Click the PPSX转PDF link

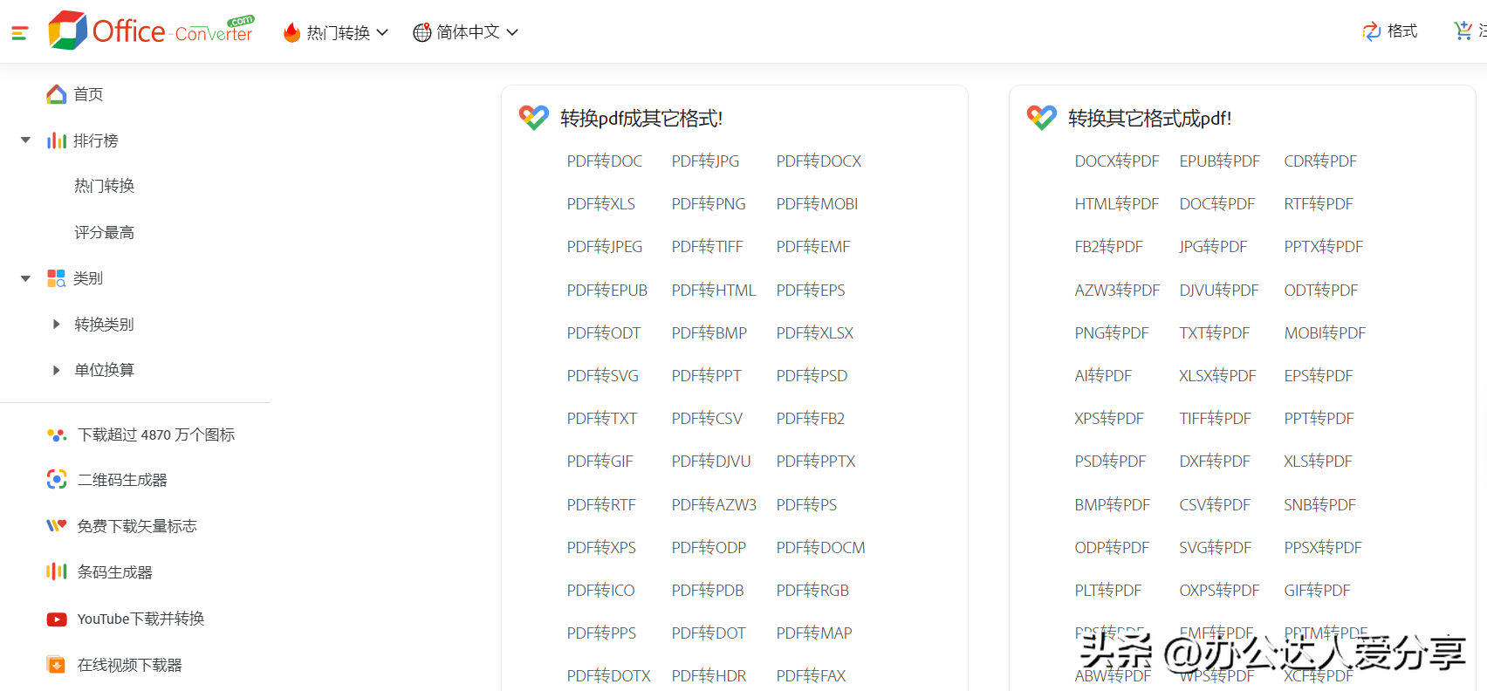pos(1322,548)
